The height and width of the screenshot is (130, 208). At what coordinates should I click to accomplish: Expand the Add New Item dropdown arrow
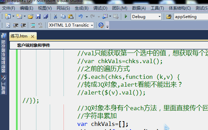[x=25, y=16]
